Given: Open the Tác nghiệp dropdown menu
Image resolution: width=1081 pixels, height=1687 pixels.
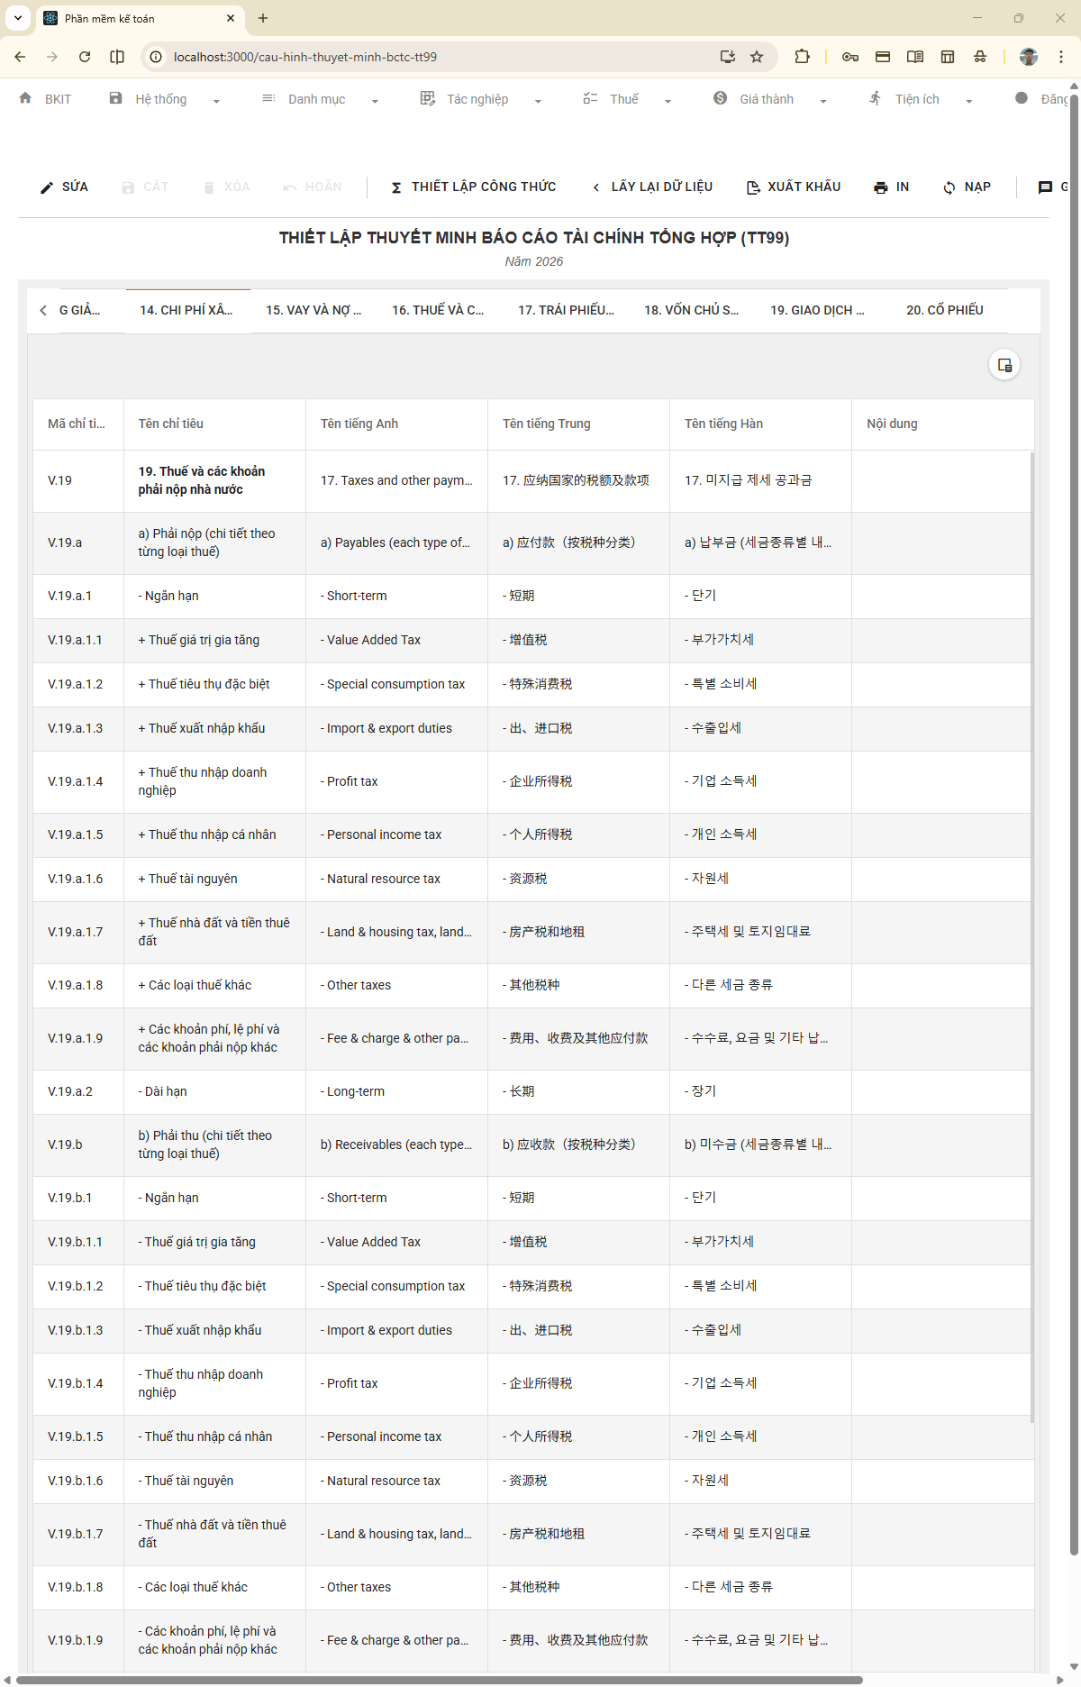Looking at the screenshot, I should point(480,99).
